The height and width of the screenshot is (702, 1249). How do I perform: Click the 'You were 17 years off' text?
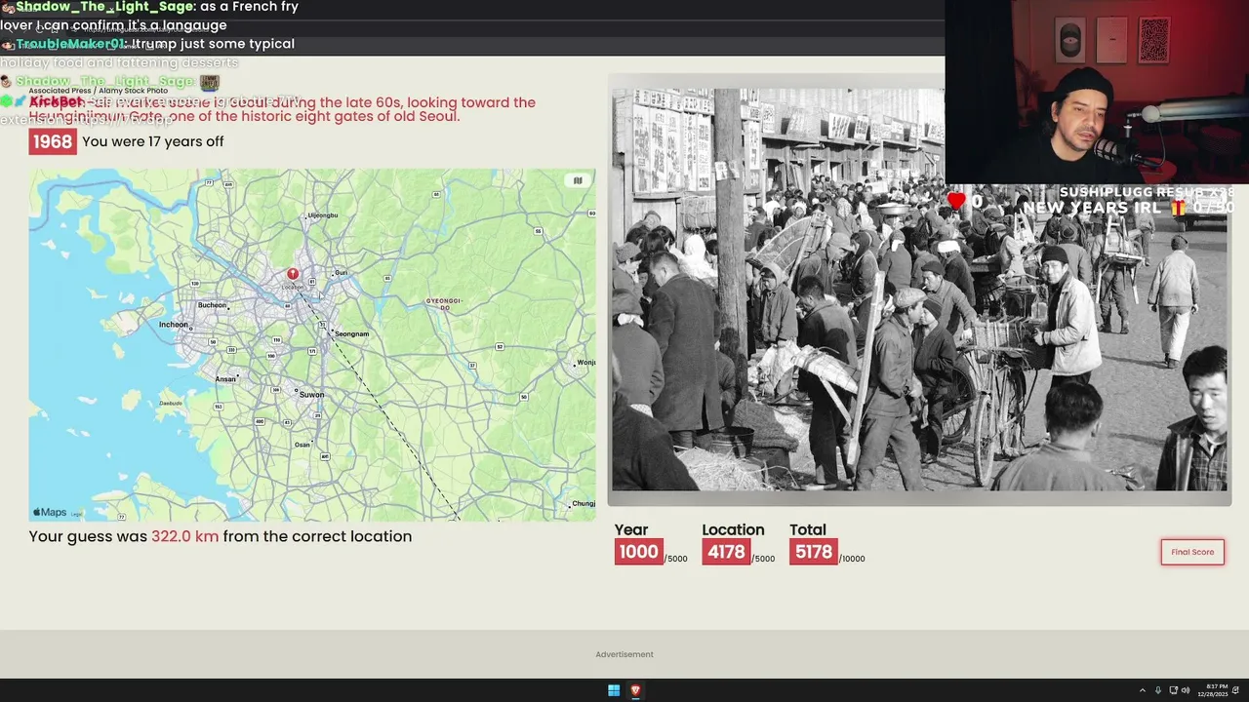point(153,141)
